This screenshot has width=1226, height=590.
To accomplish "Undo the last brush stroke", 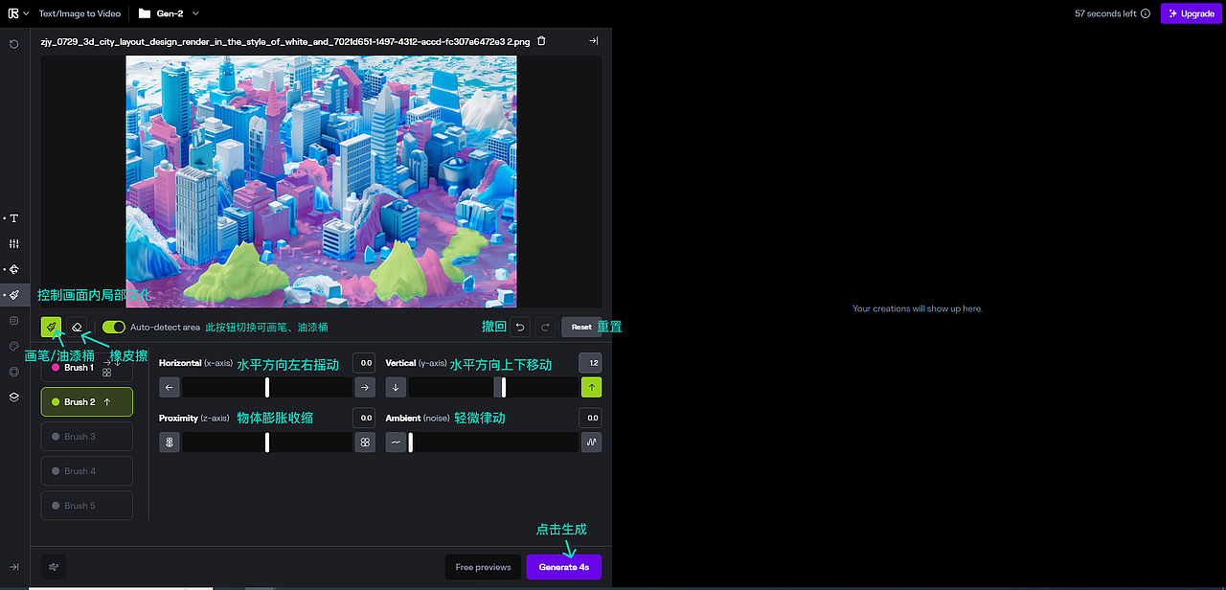I will pos(520,328).
